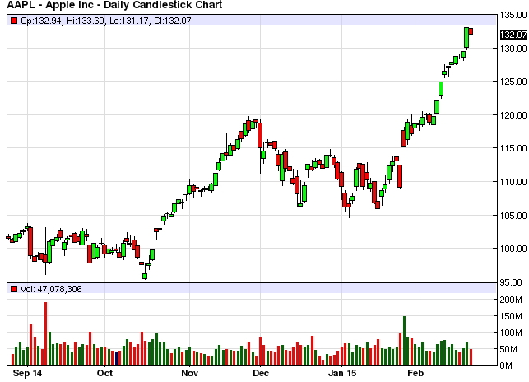
Task: Click the tallest red volume bar near 190M
Action: coord(46,333)
